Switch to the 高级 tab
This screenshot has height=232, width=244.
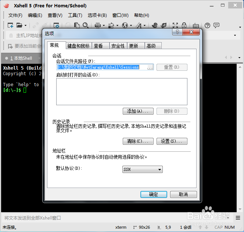pyautogui.click(x=153, y=46)
